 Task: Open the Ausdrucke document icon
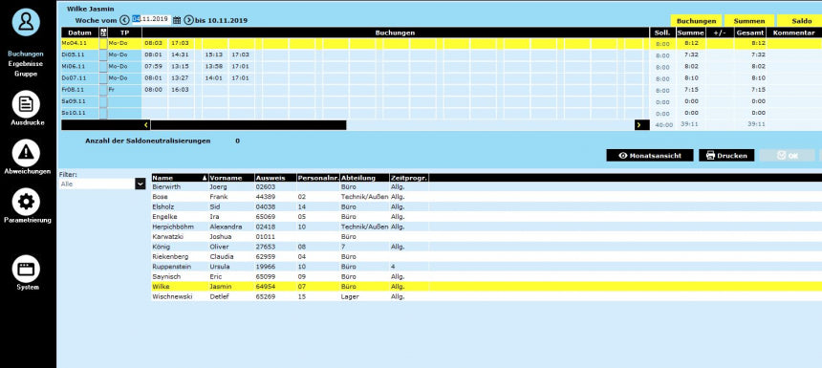(x=26, y=104)
